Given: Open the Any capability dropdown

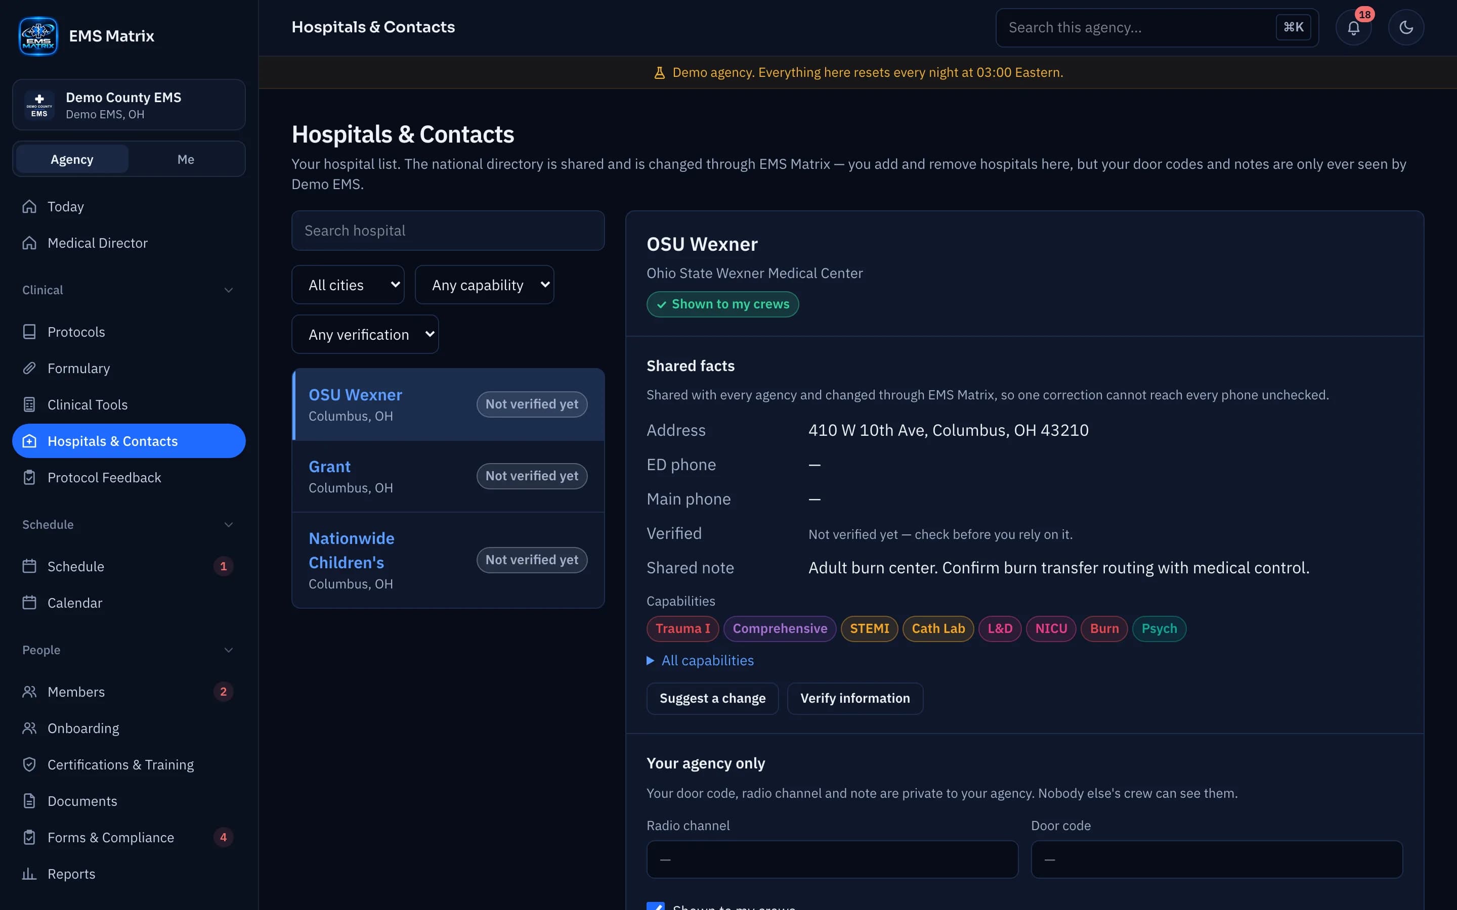Looking at the screenshot, I should click(484, 285).
